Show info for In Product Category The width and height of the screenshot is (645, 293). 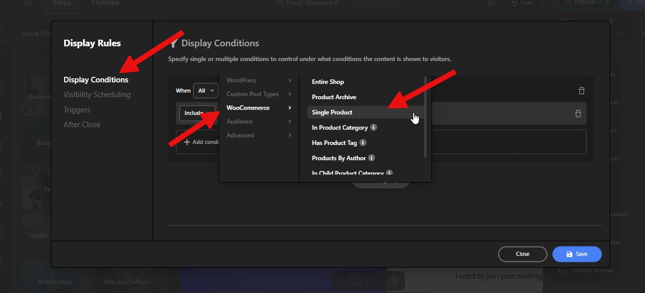(374, 127)
